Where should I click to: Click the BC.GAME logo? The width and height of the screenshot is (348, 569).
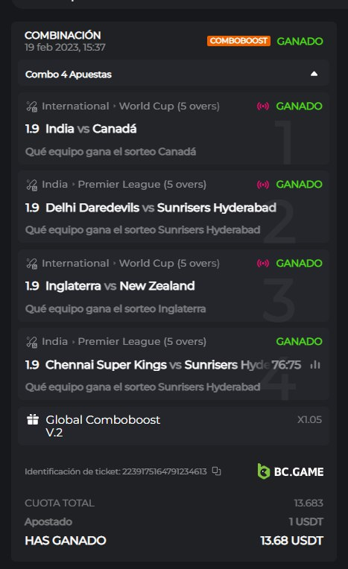[x=290, y=471]
